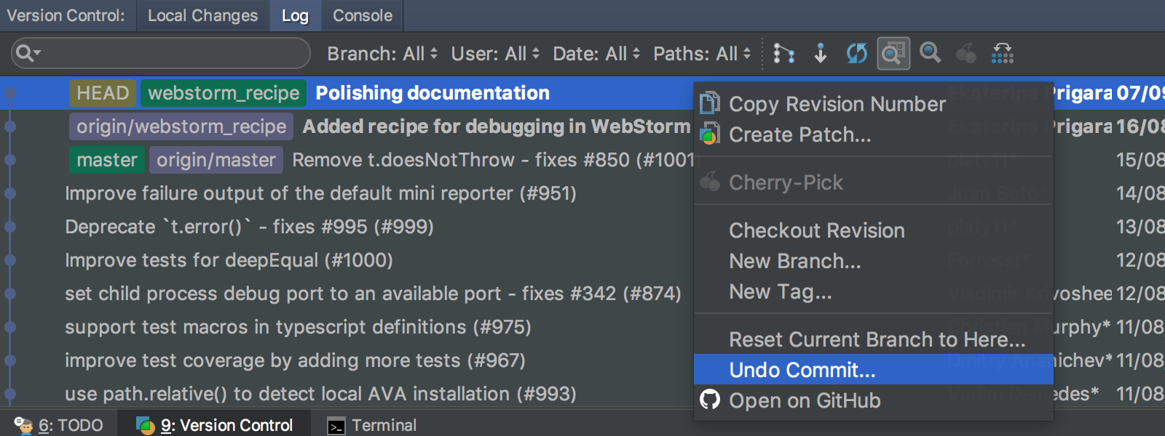Click the Version Control: panel title
This screenshot has width=1165, height=436.
pyautogui.click(x=66, y=15)
